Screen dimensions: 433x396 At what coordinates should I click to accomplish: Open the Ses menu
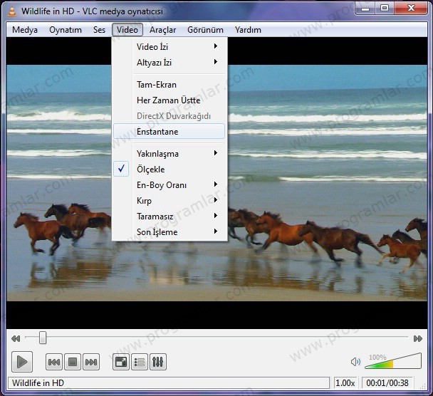(x=99, y=30)
